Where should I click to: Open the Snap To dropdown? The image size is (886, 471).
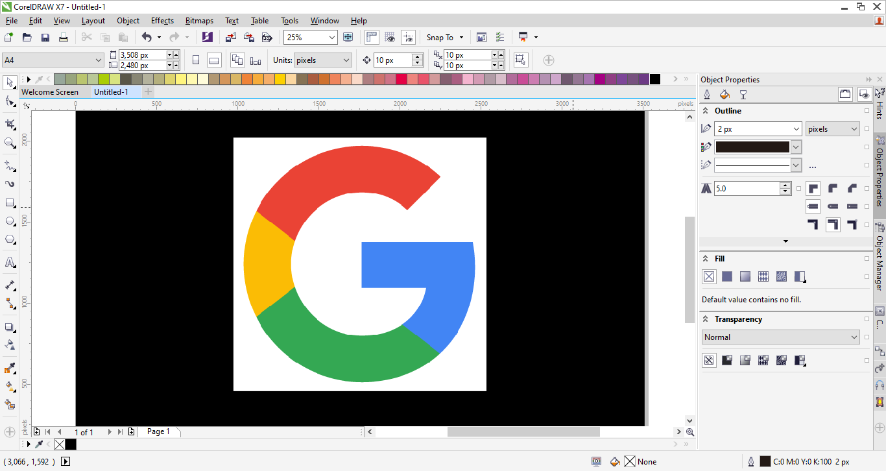(x=461, y=38)
